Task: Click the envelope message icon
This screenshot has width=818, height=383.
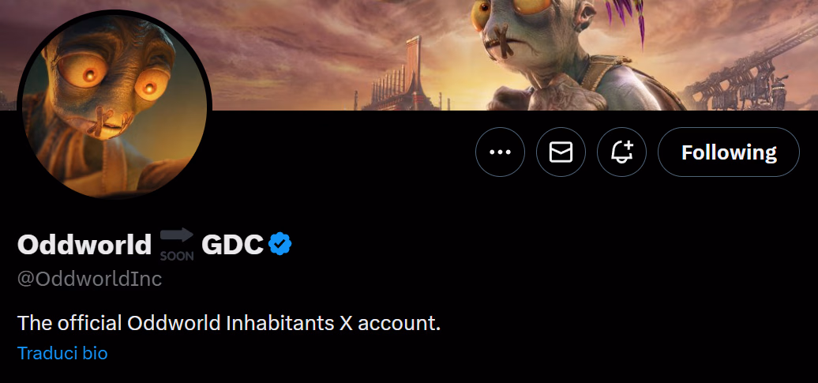Action: tap(561, 152)
